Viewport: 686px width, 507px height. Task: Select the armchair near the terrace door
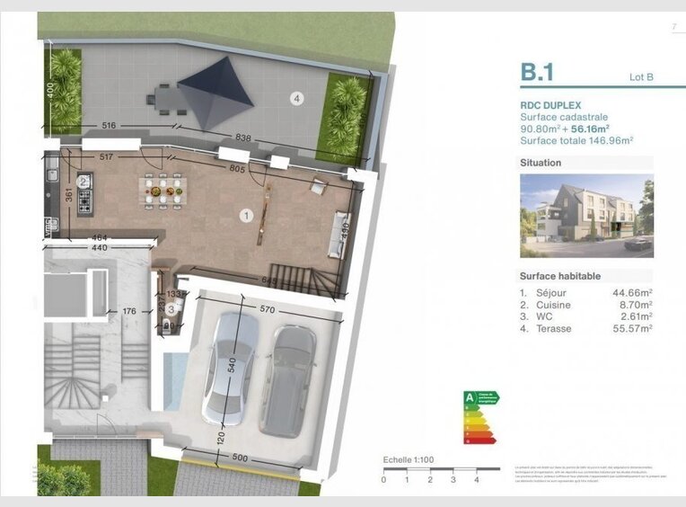coord(318,185)
